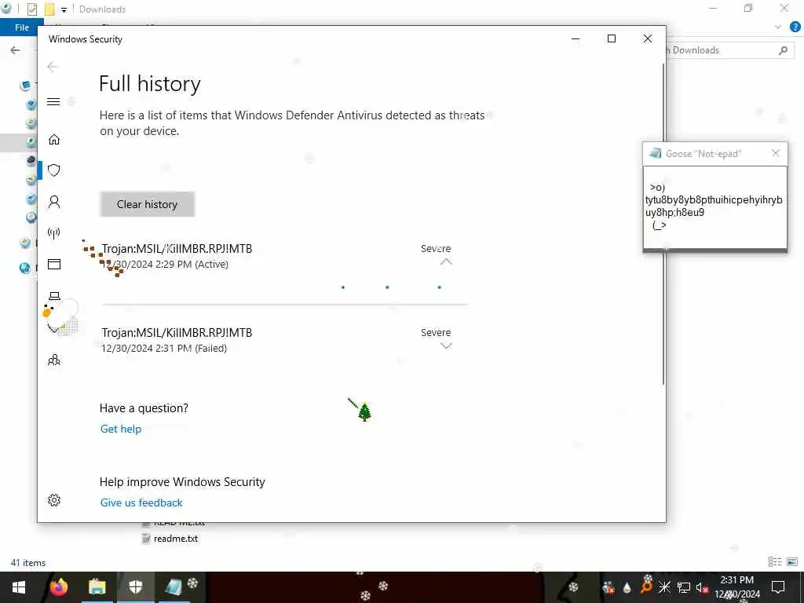This screenshot has width=804, height=603.
Task: Expand the Explorer ribbon with the chevron
Action: pyautogui.click(x=778, y=27)
